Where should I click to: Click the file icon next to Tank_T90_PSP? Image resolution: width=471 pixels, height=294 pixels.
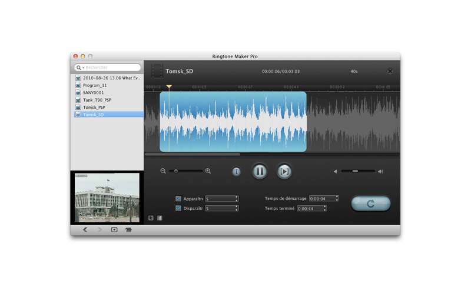click(78, 100)
